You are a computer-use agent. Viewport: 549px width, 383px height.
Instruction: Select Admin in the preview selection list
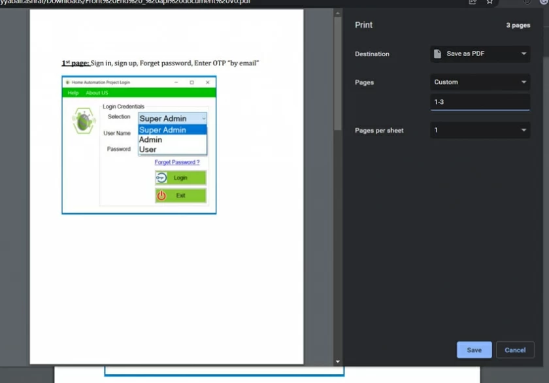[x=150, y=140]
